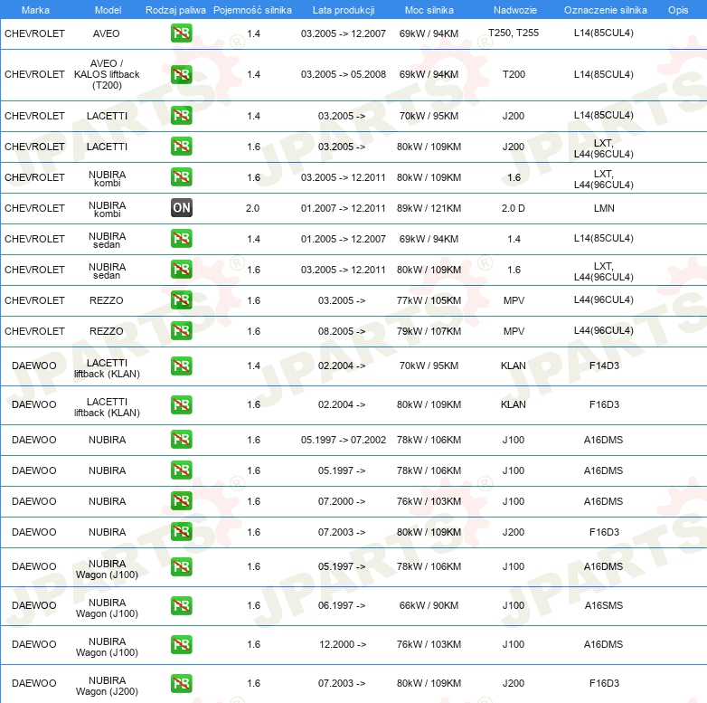The image size is (707, 703).
Task: Click the Oznaczenie silnika column header
Action: click(605, 10)
